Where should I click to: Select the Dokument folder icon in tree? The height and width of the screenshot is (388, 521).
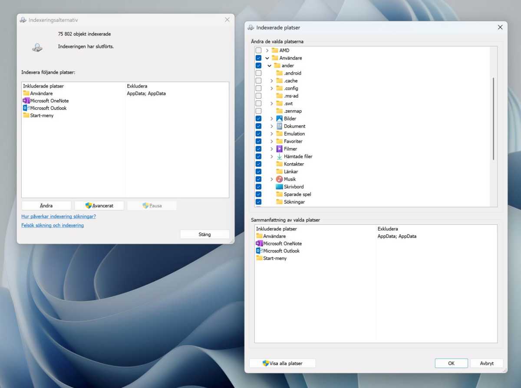click(x=280, y=126)
